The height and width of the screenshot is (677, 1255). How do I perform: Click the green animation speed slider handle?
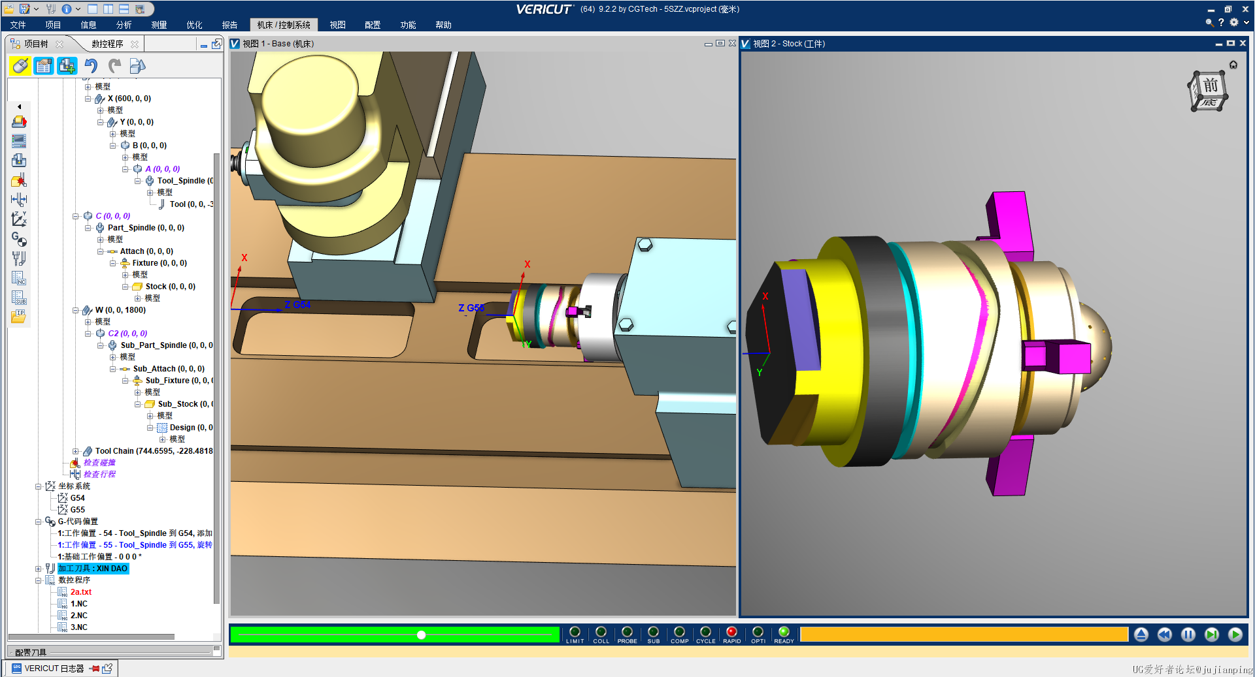coord(422,635)
